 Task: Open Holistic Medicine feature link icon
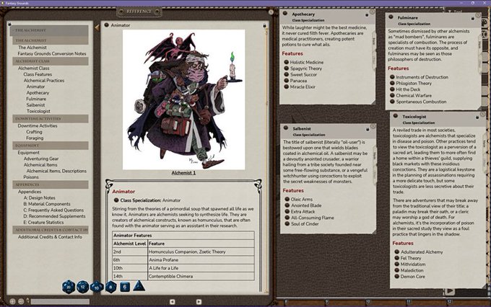click(x=286, y=62)
